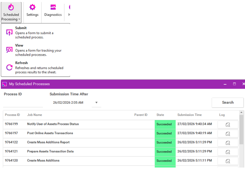Image resolution: width=245 pixels, height=172 pixels.
Task: View log for Create Mass Additions Report
Action: click(x=228, y=143)
